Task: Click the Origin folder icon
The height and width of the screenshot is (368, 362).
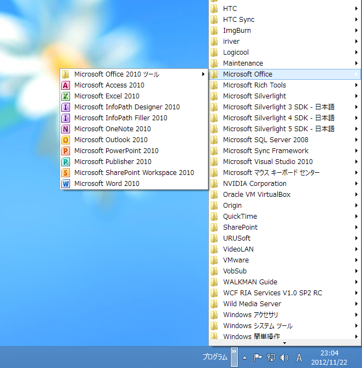Action: (214, 206)
